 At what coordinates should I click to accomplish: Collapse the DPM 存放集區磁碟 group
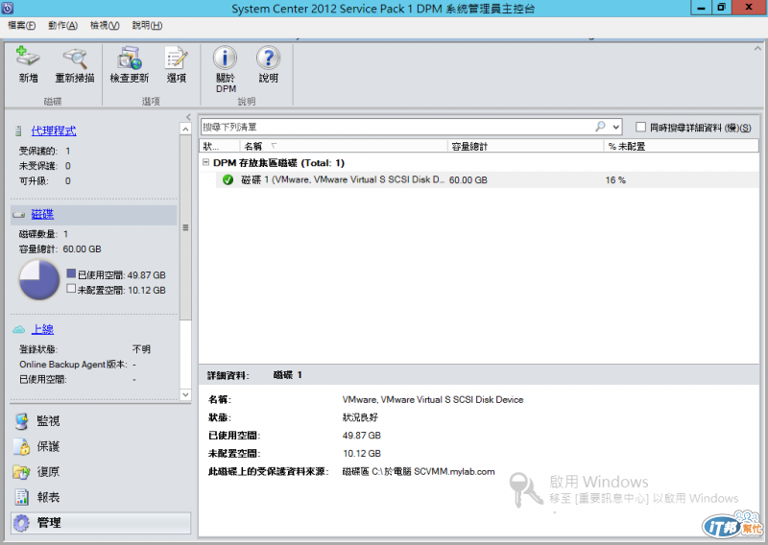point(206,162)
